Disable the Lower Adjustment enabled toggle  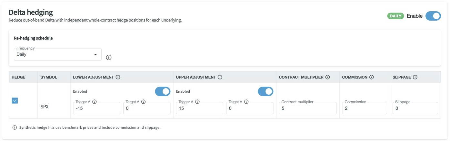tap(163, 91)
